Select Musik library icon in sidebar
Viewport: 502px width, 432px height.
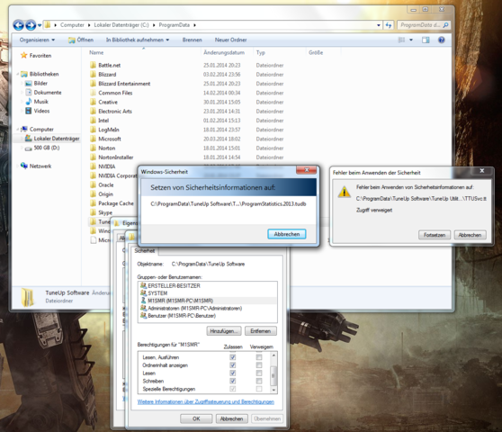click(29, 102)
